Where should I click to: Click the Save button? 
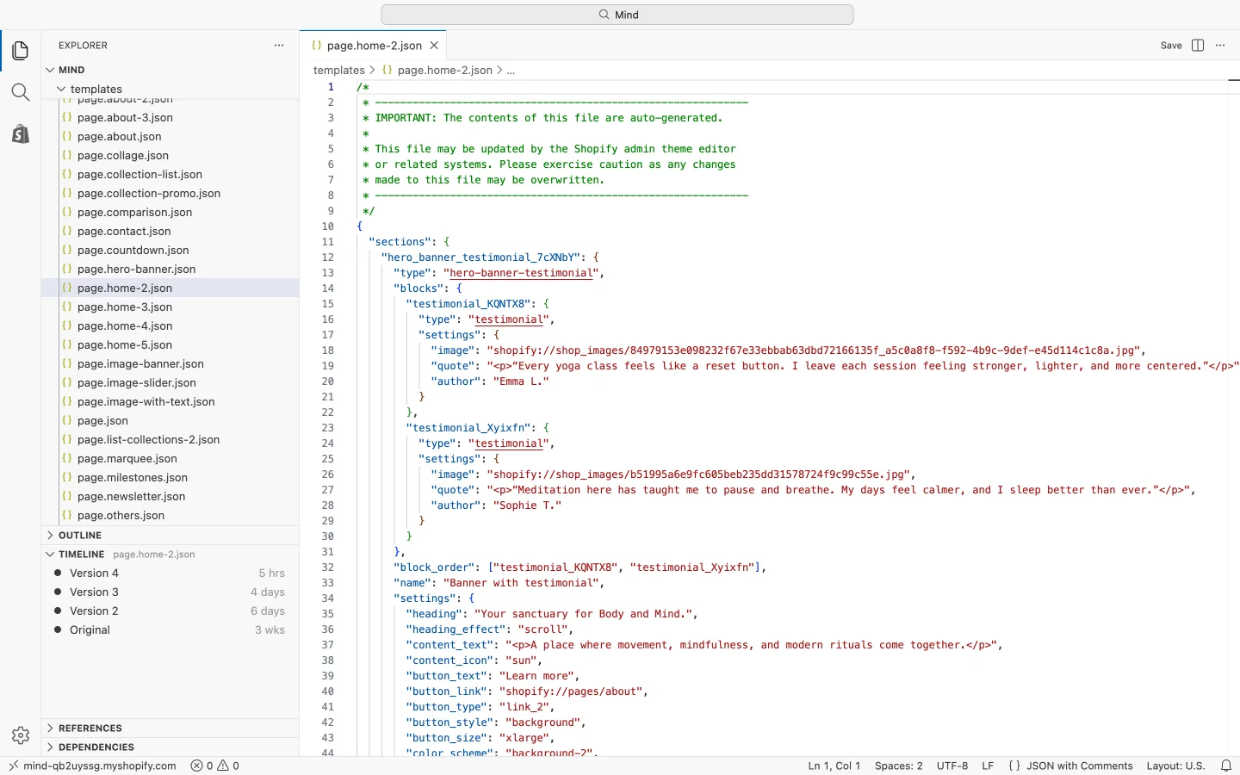point(1171,46)
